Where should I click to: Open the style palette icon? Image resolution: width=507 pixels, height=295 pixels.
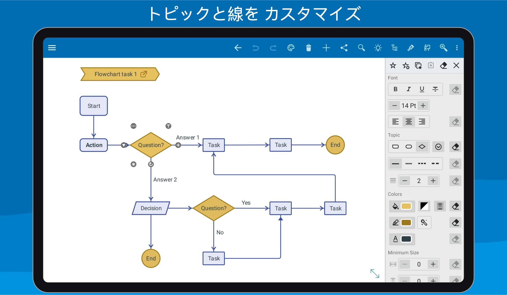coord(291,48)
